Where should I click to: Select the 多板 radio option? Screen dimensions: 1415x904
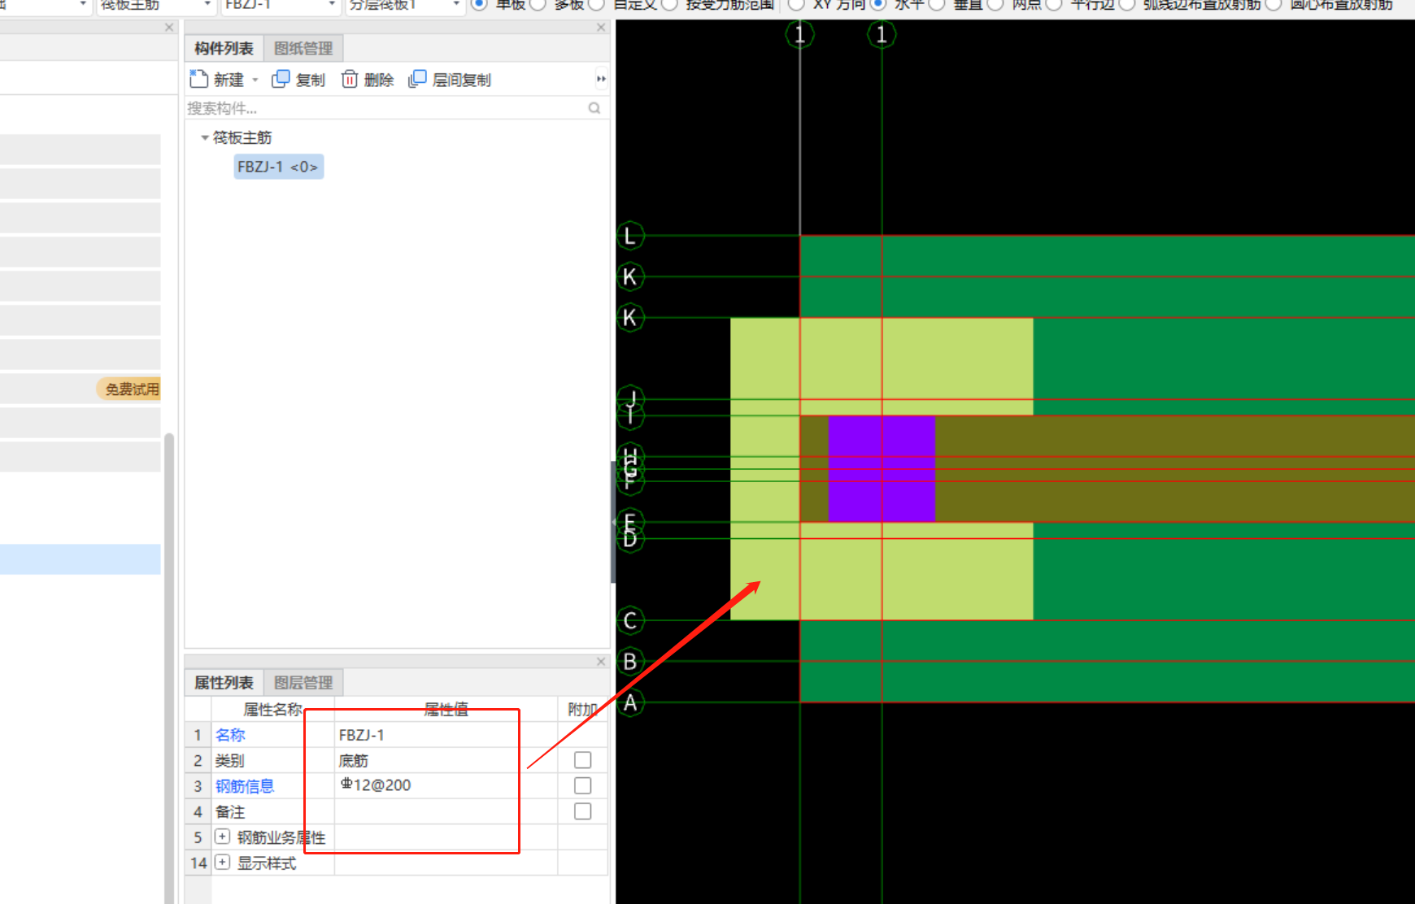tap(538, 4)
